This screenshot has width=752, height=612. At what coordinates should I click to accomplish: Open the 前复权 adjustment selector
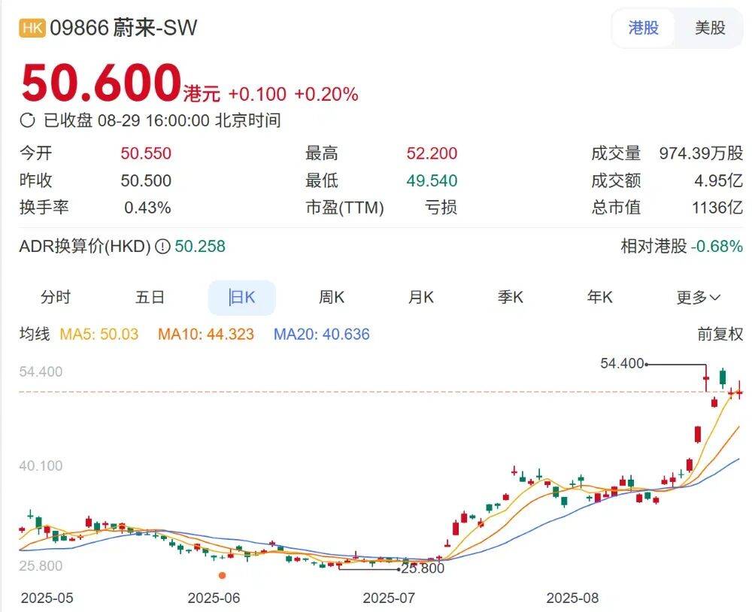[x=720, y=335]
